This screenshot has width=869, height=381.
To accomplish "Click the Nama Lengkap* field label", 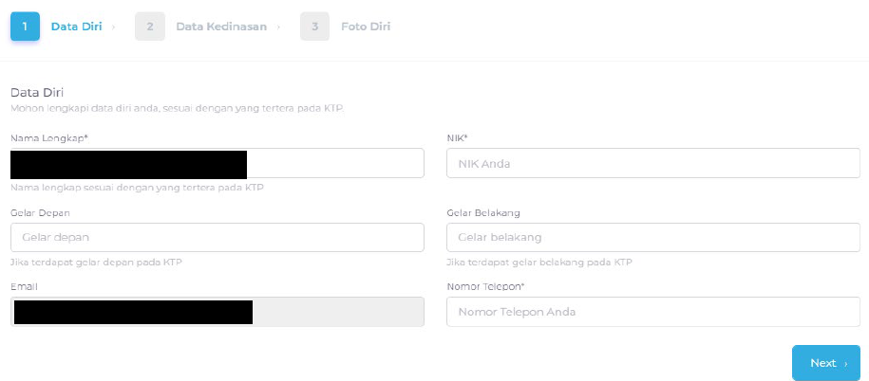I will click(49, 138).
